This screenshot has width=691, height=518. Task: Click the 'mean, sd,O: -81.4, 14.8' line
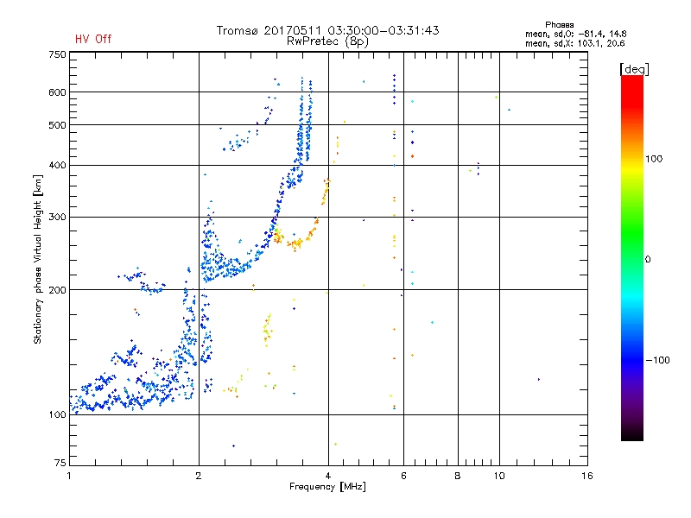pyautogui.click(x=575, y=34)
